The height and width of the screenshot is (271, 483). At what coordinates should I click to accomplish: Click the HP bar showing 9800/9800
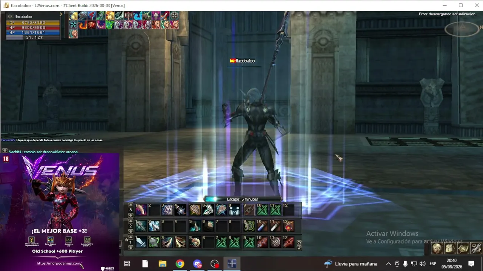(x=33, y=28)
